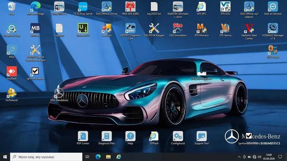Open IgnitionEnabler.exe over the Mercedes-Benz logo

pyautogui.click(x=249, y=136)
